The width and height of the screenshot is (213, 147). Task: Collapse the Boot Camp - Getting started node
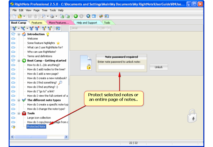[x=19, y=61]
